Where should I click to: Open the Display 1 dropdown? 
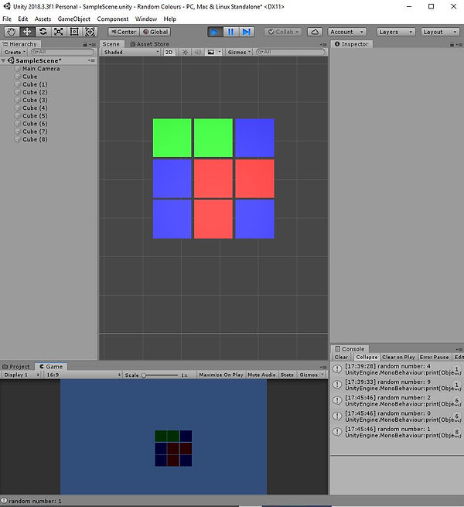point(22,375)
